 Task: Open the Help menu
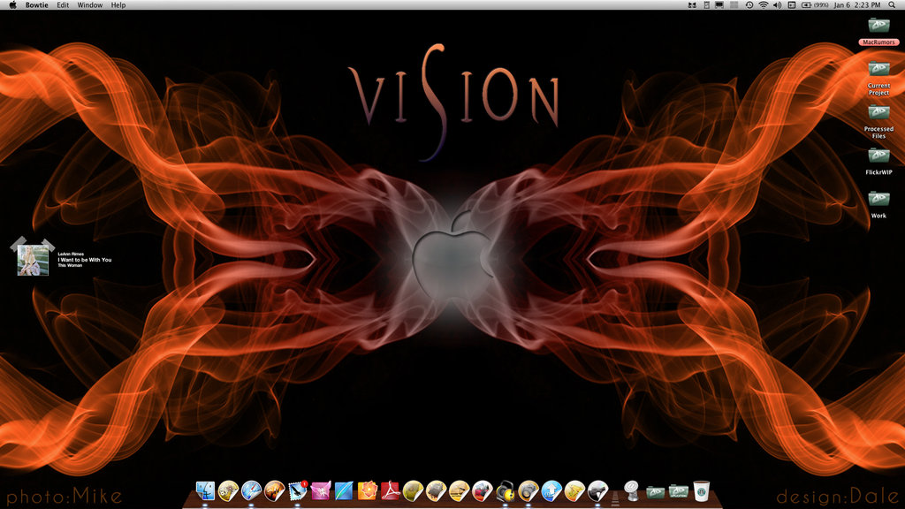click(118, 4)
